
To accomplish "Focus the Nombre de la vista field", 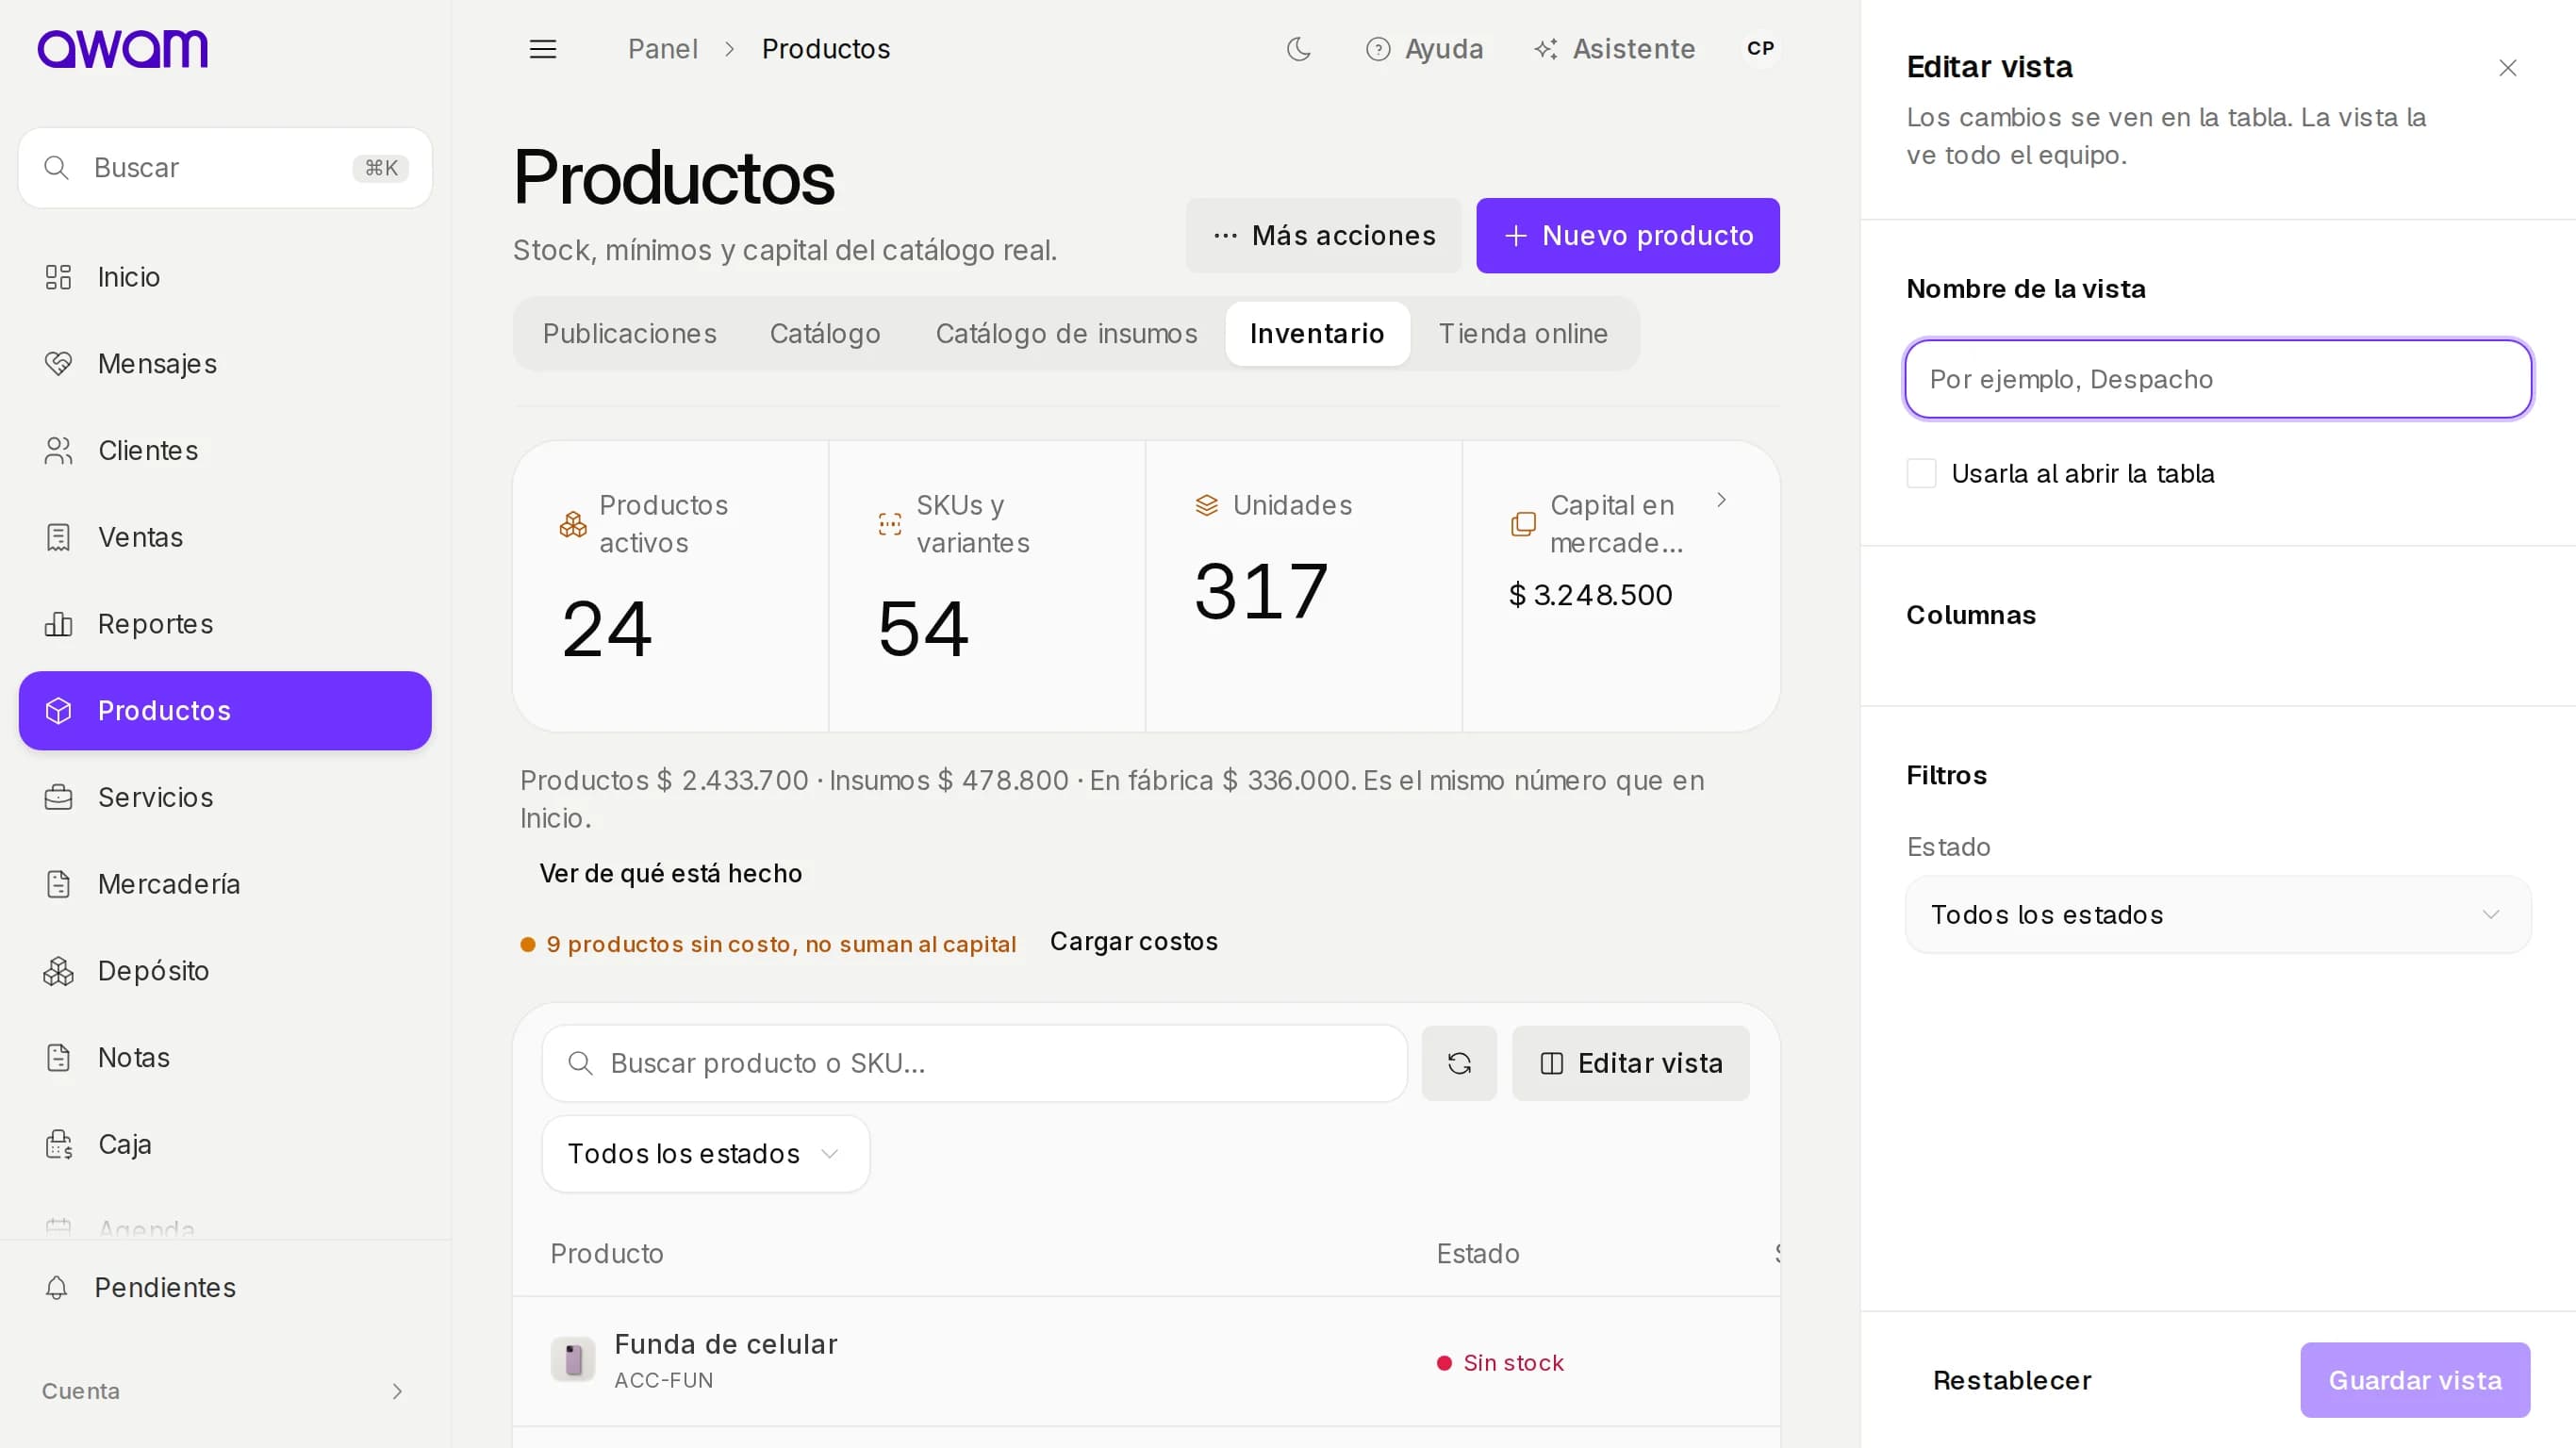I will (x=2218, y=379).
